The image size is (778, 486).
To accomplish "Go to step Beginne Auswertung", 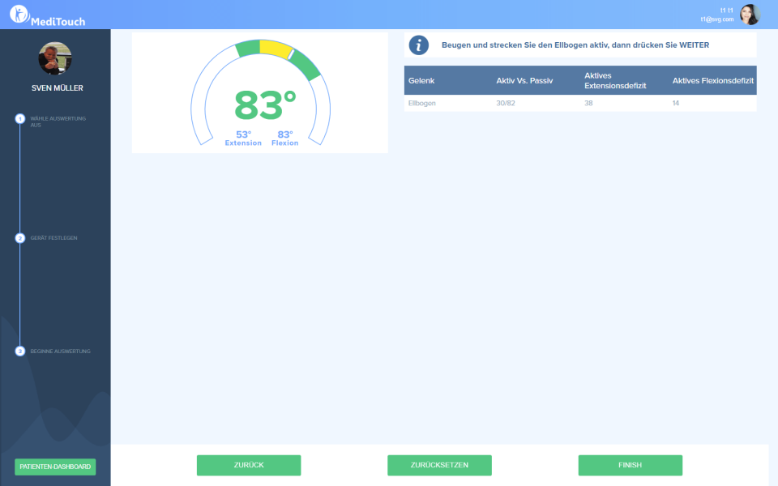I will point(20,352).
